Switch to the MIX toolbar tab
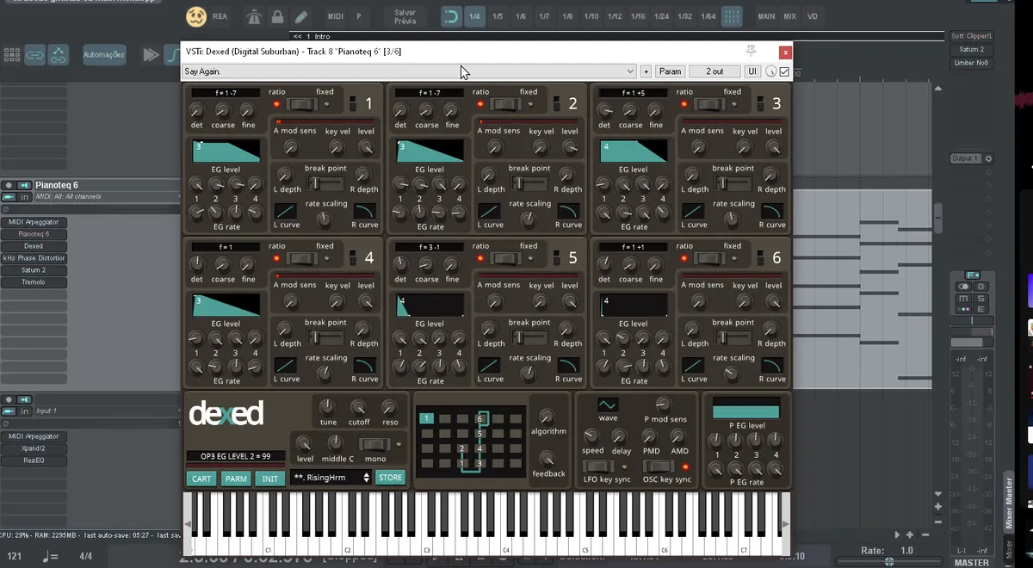The width and height of the screenshot is (1033, 568). pyautogui.click(x=789, y=16)
